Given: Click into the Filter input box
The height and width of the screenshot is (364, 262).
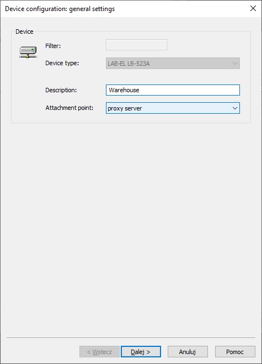Looking at the screenshot, I should point(136,45).
